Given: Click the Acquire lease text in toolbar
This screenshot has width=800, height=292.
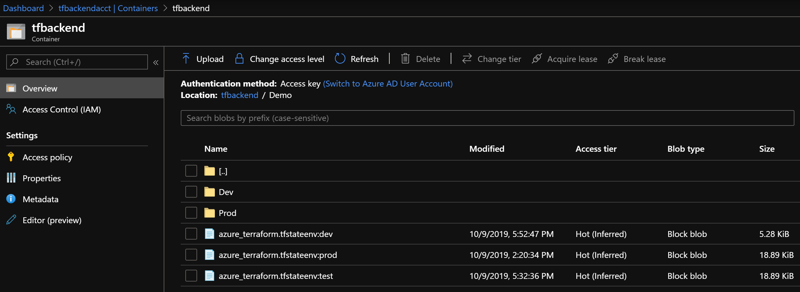Looking at the screenshot, I should [x=572, y=59].
